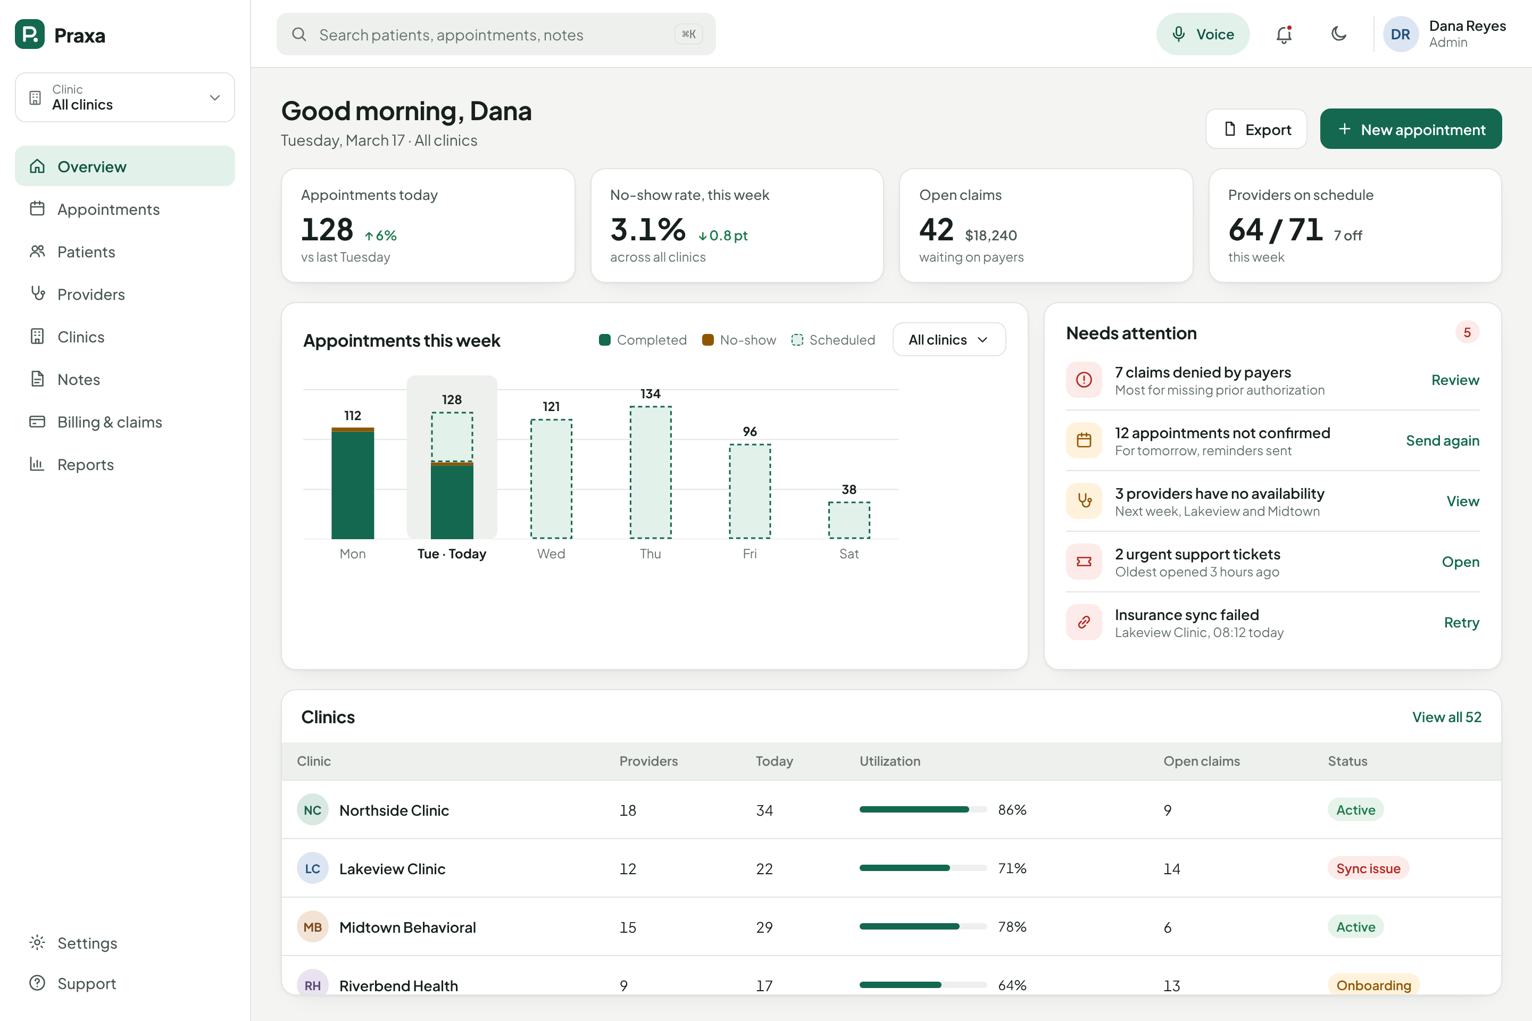Click View all 52 clinics link
Screen dimensions: 1532x1021
click(x=1447, y=717)
